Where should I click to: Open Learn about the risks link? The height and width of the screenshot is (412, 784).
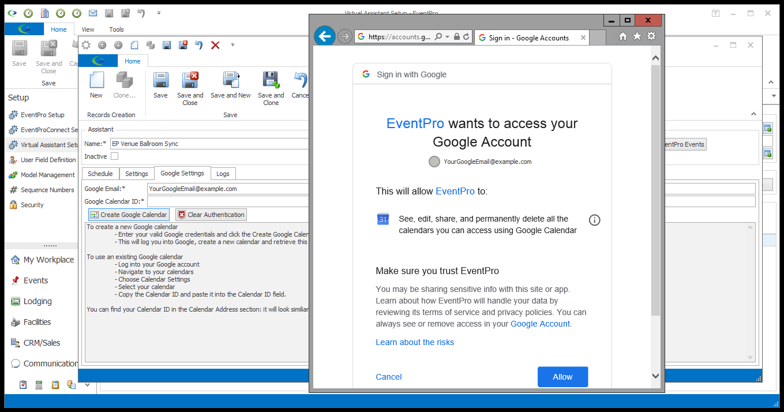(x=415, y=342)
